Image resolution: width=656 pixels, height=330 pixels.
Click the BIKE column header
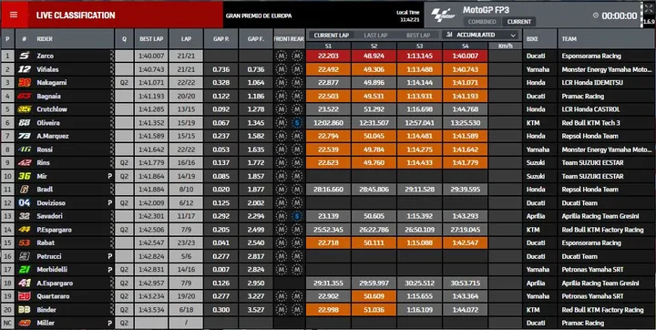(x=539, y=38)
